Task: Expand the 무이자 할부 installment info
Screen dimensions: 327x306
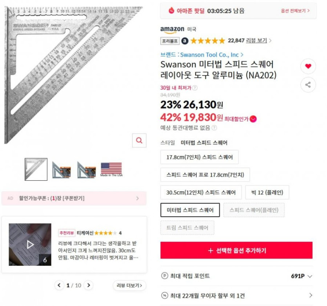Action: click(311, 296)
